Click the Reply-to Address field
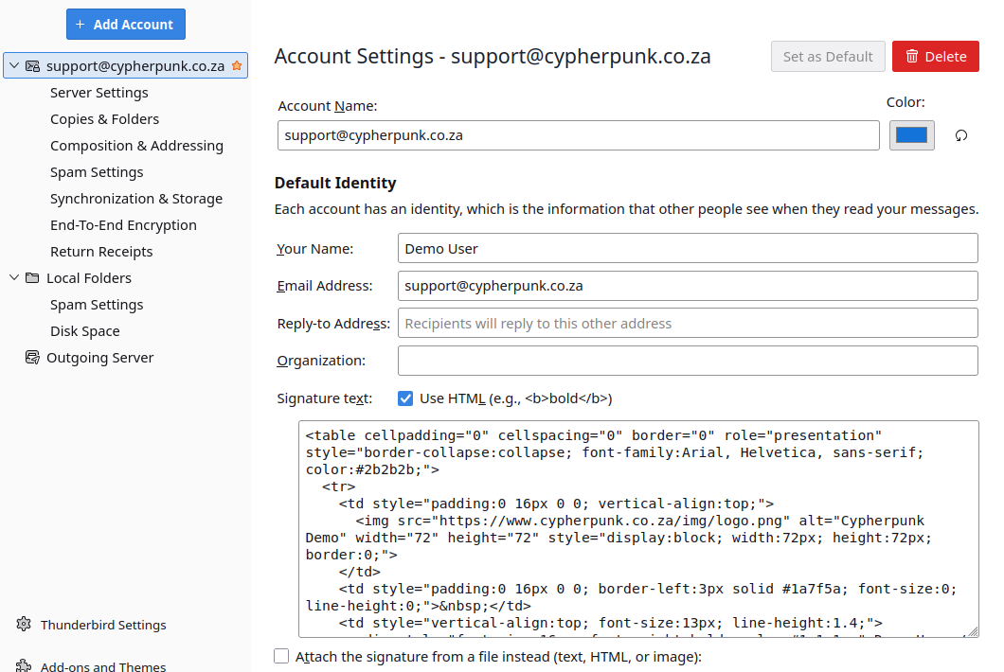Image resolution: width=1004 pixels, height=672 pixels. pyautogui.click(x=688, y=323)
